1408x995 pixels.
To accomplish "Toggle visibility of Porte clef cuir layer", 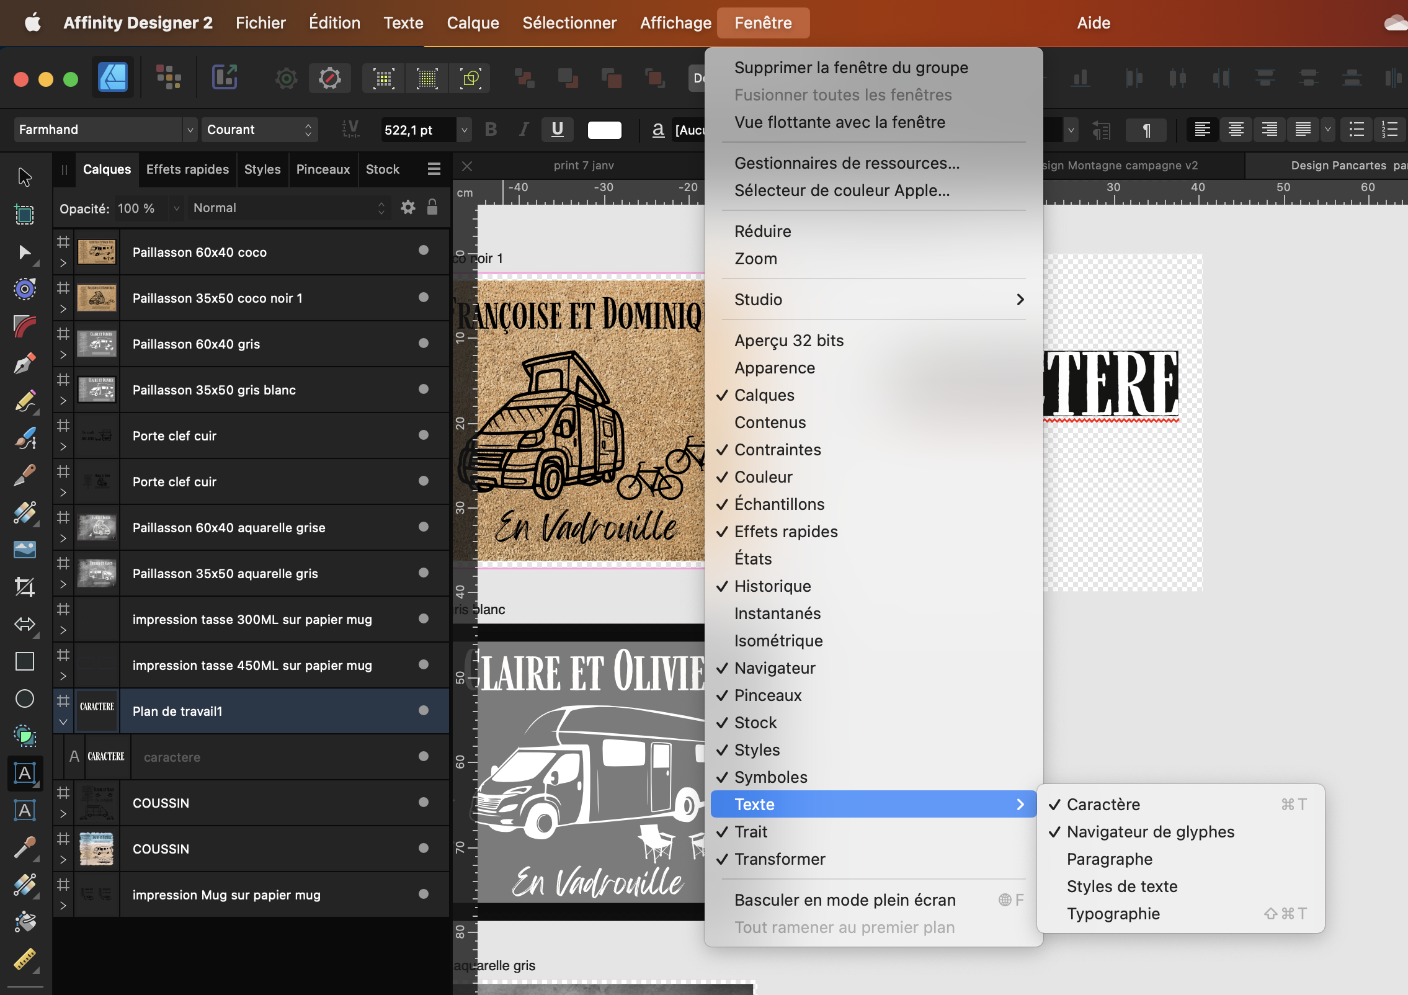I will click(424, 435).
